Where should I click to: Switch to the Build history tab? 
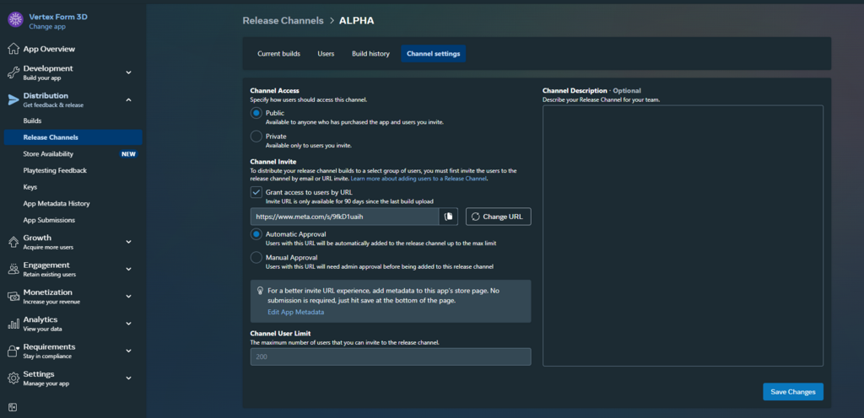[x=370, y=54]
